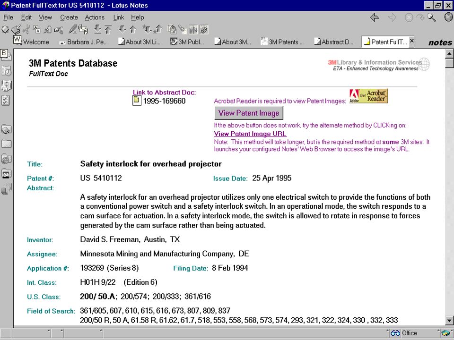Open the Netscape Navigator bookmarks folder
454x340 pixels.
tap(6, 174)
